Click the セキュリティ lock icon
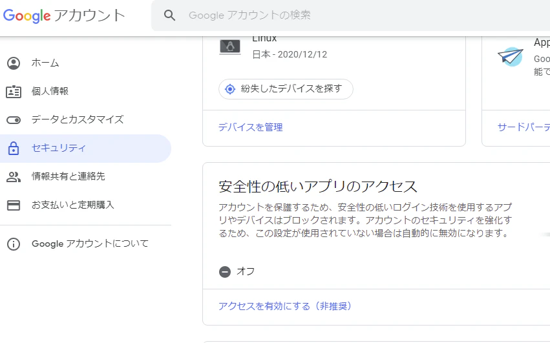This screenshot has height=343, width=550. click(x=14, y=148)
